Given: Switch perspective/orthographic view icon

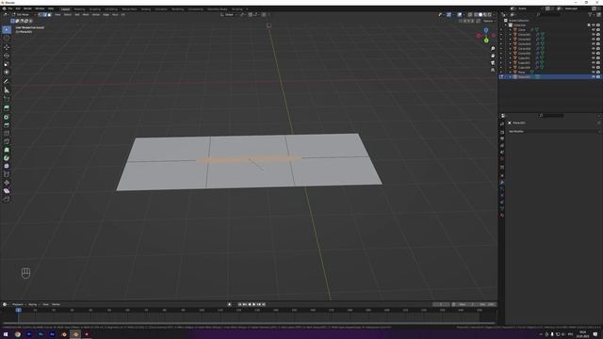Looking at the screenshot, I should pyautogui.click(x=493, y=70).
